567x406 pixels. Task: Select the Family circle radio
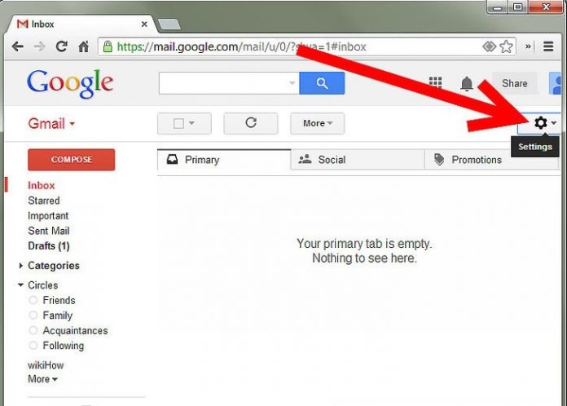(33, 316)
